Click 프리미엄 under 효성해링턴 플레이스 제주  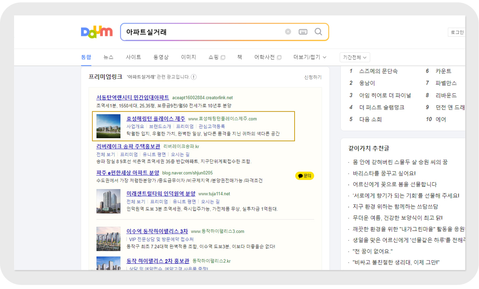pyautogui.click(x=185, y=126)
